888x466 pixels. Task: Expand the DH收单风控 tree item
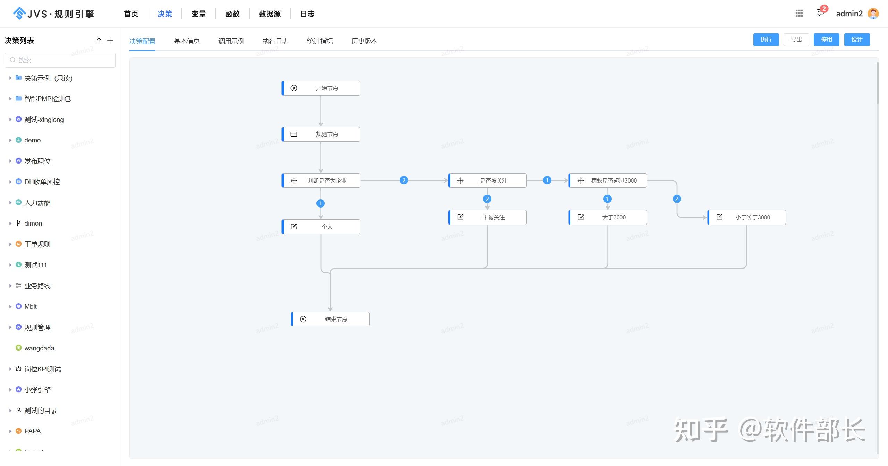click(10, 182)
